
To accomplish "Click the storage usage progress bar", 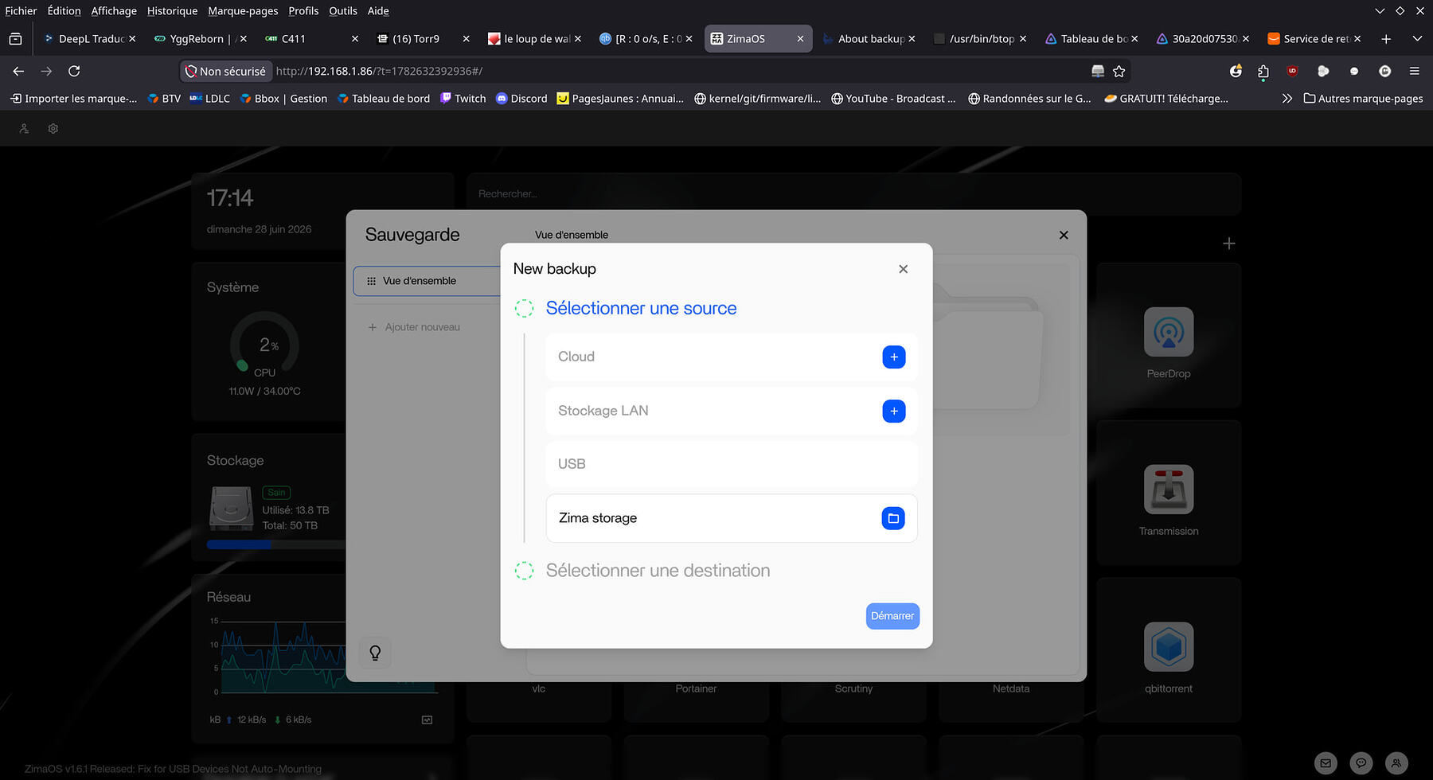I will 276,545.
